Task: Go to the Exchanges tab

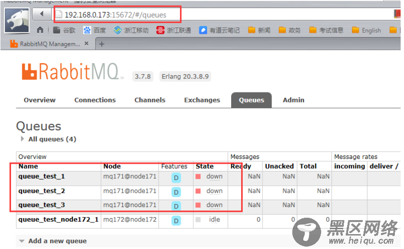Action: pyautogui.click(x=202, y=100)
